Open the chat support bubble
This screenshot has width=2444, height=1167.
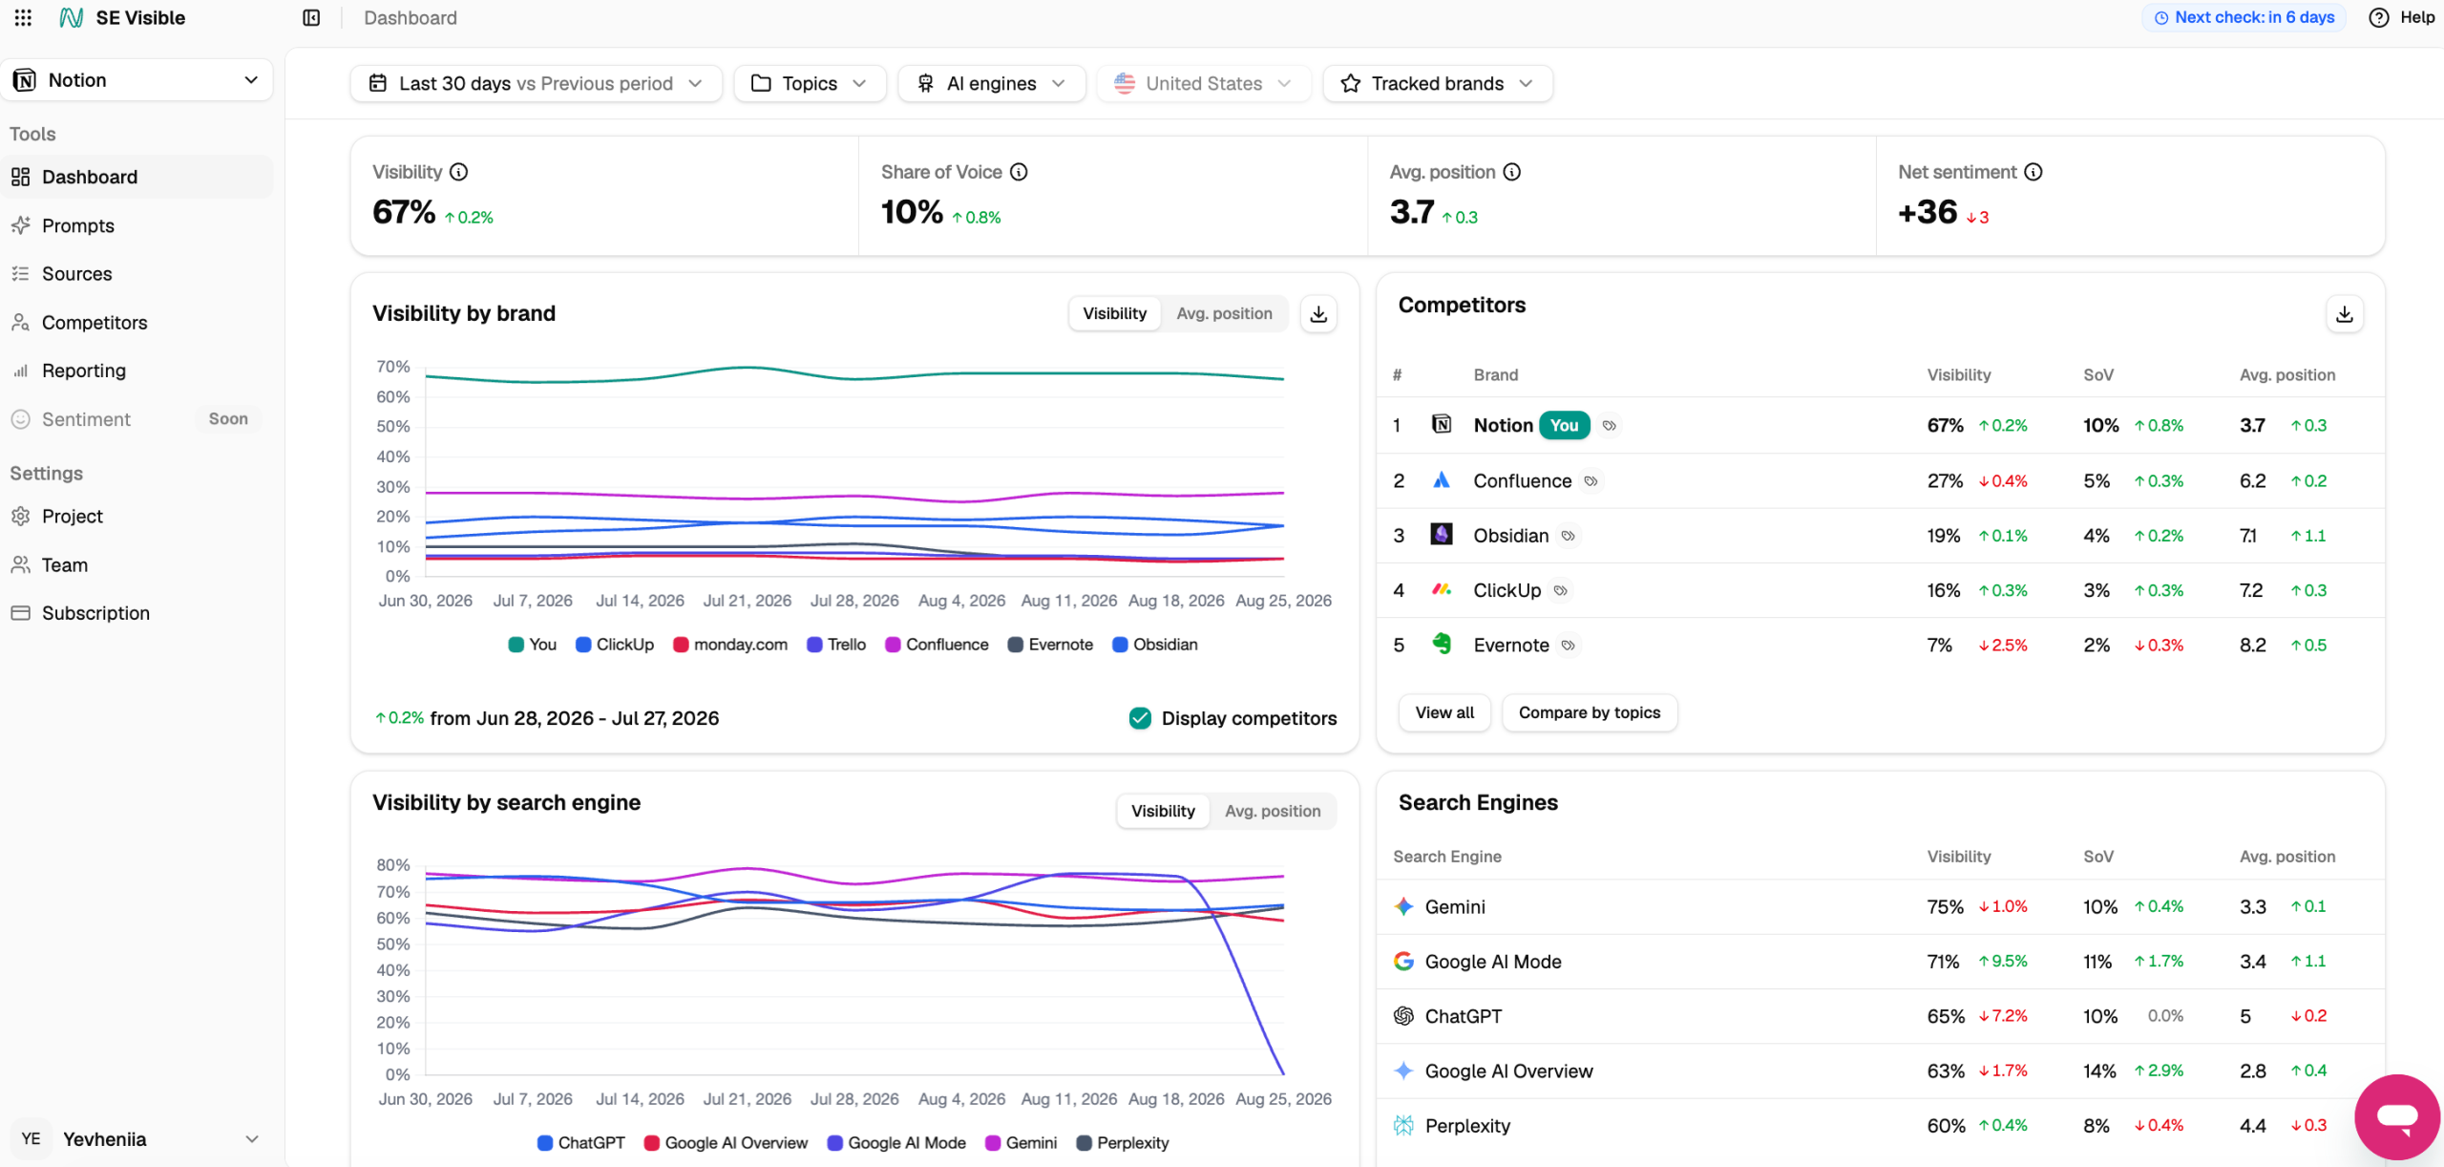2396,1115
